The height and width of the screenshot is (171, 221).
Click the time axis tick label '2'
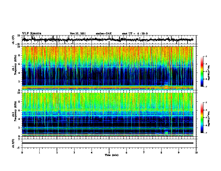click(57, 153)
